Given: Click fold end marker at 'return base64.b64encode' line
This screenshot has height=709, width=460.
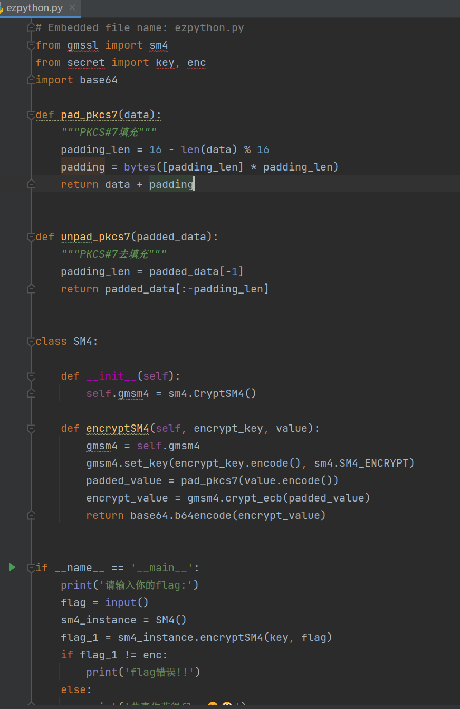Looking at the screenshot, I should 31,515.
